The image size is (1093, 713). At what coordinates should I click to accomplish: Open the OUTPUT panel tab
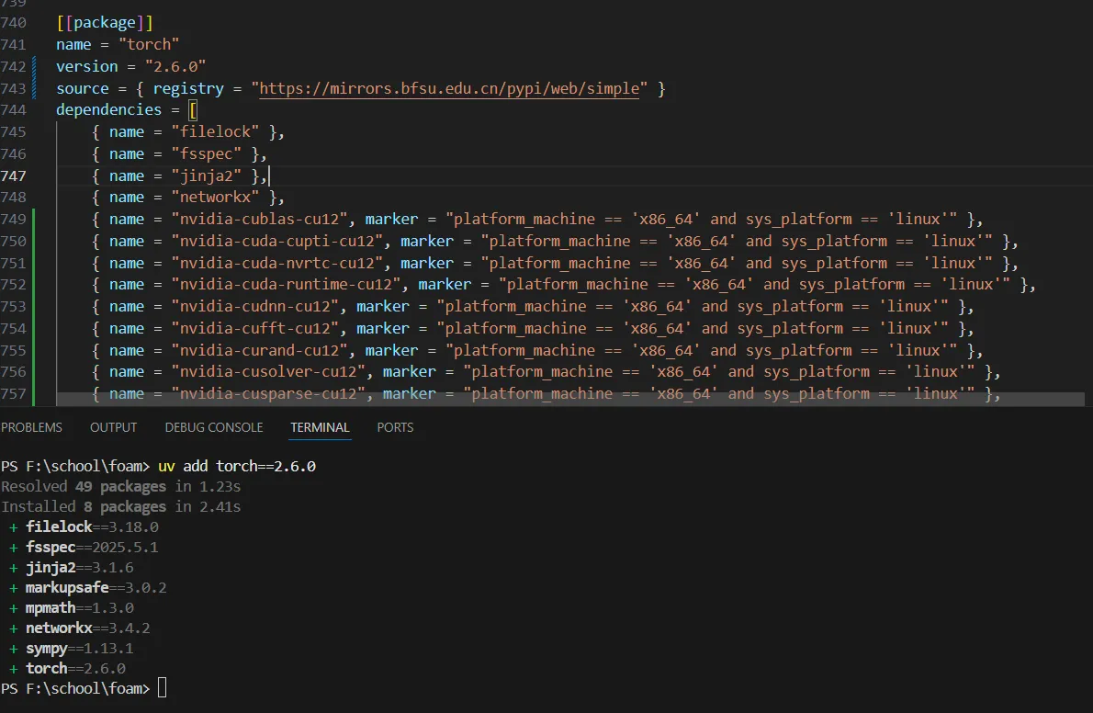click(113, 427)
